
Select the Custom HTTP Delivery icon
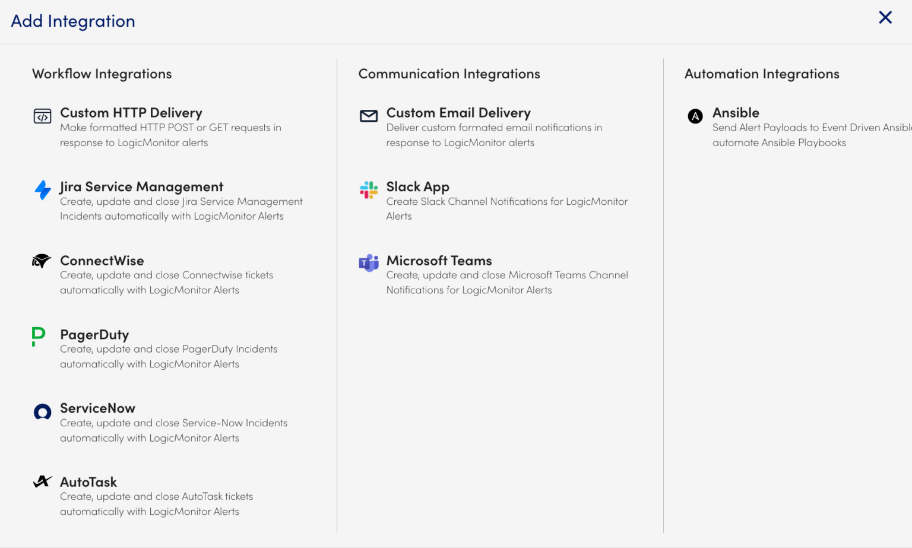coord(42,116)
